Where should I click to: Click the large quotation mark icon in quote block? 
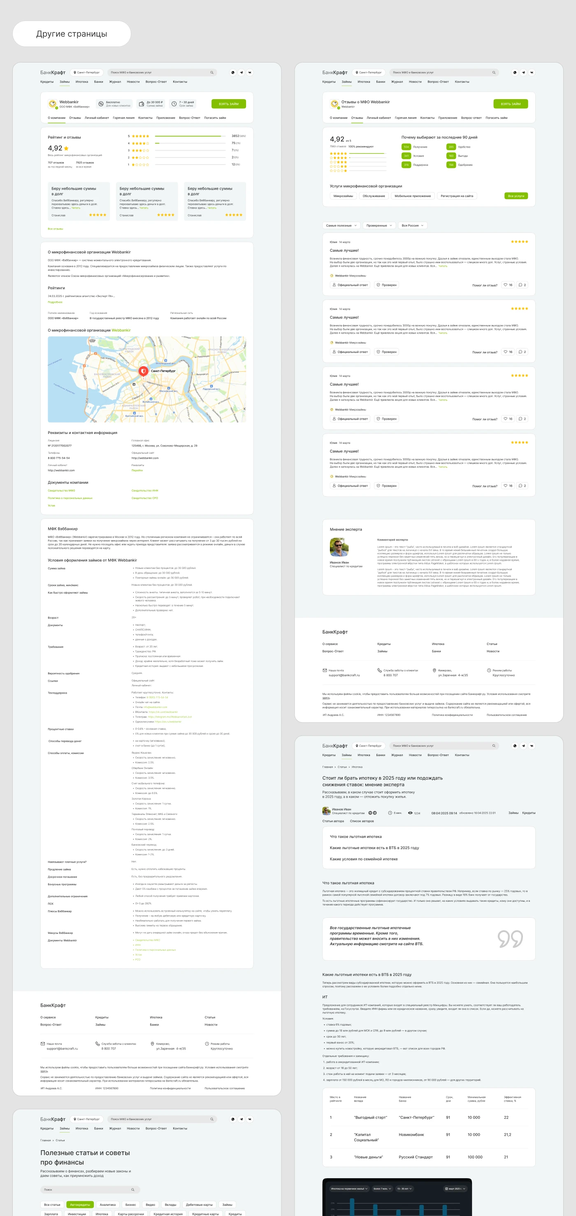click(510, 938)
